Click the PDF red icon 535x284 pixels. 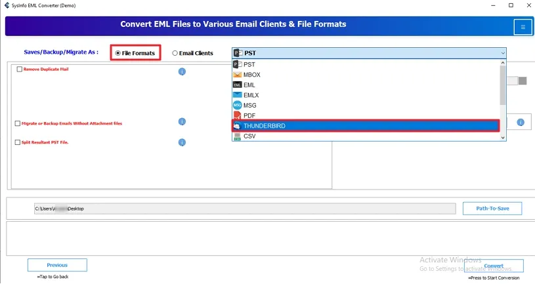point(238,115)
